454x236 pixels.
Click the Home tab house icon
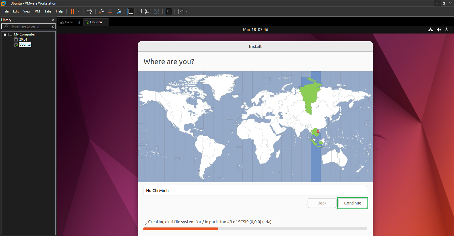click(x=62, y=22)
